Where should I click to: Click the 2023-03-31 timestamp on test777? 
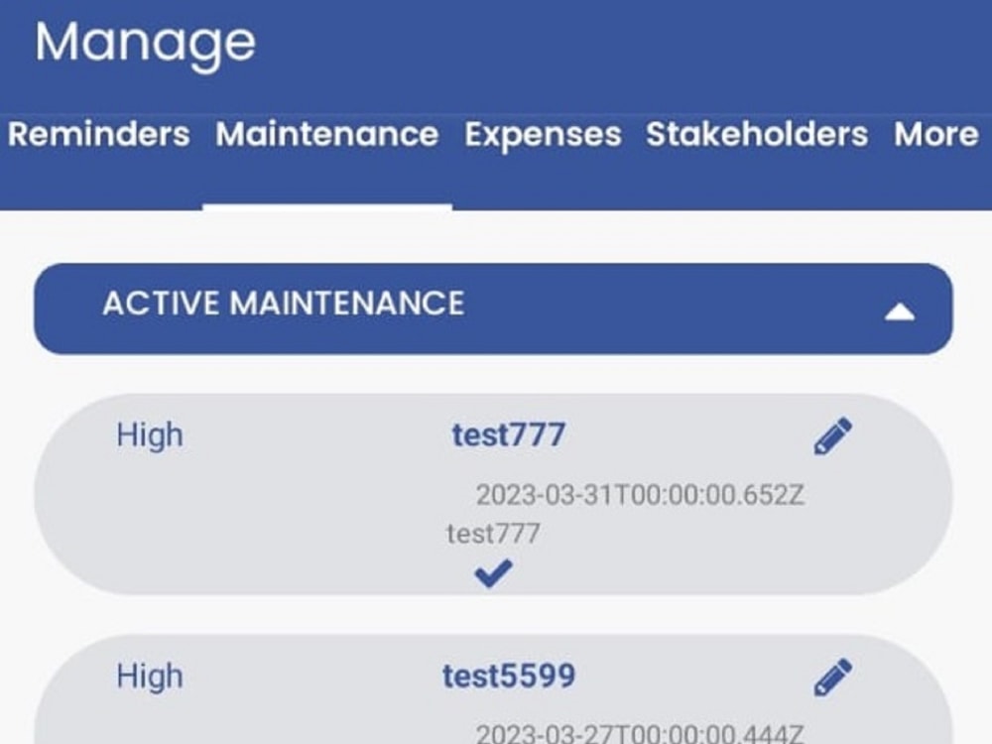(x=642, y=492)
